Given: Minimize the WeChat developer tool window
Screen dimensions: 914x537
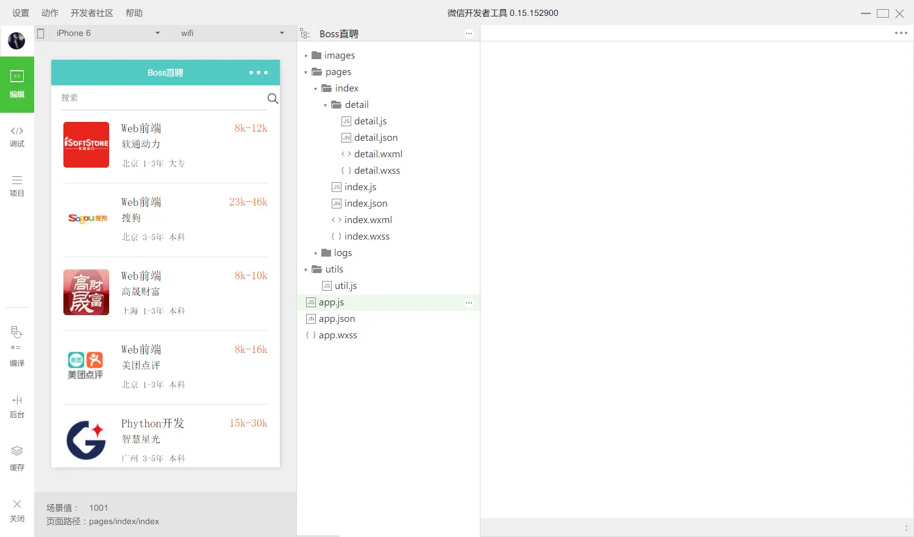Looking at the screenshot, I should 865,13.
